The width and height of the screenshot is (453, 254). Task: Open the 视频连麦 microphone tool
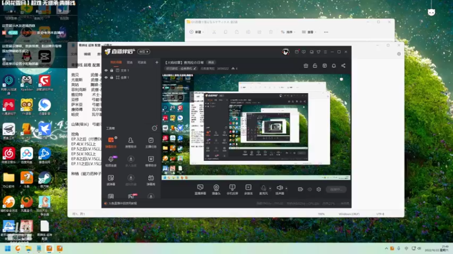111,161
